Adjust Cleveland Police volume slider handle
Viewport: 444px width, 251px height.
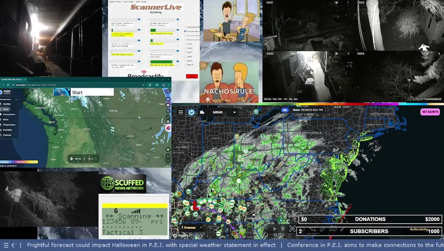pyautogui.click(x=139, y=30)
